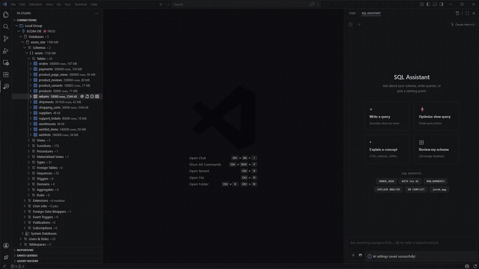This screenshot has height=269, width=479.
Task: Insert the EXPLAIN ANALYZE snippet
Action: click(x=388, y=189)
